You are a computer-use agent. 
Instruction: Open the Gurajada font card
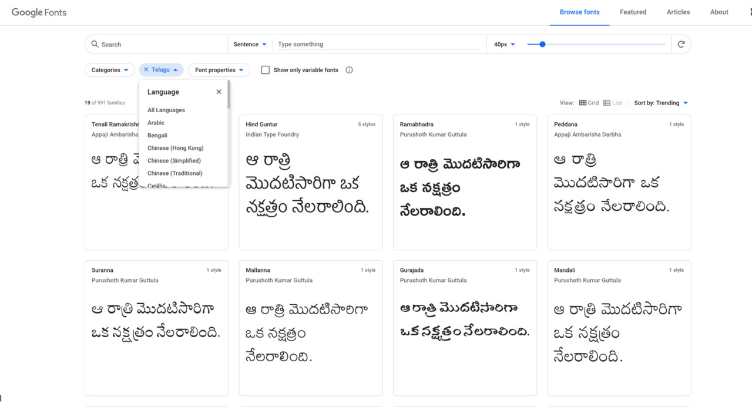[465, 328]
